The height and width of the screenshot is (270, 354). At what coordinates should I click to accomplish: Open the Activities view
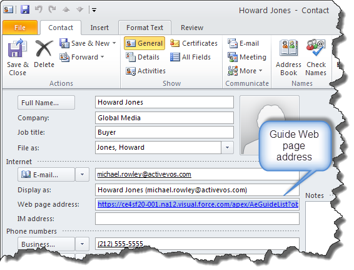point(146,71)
